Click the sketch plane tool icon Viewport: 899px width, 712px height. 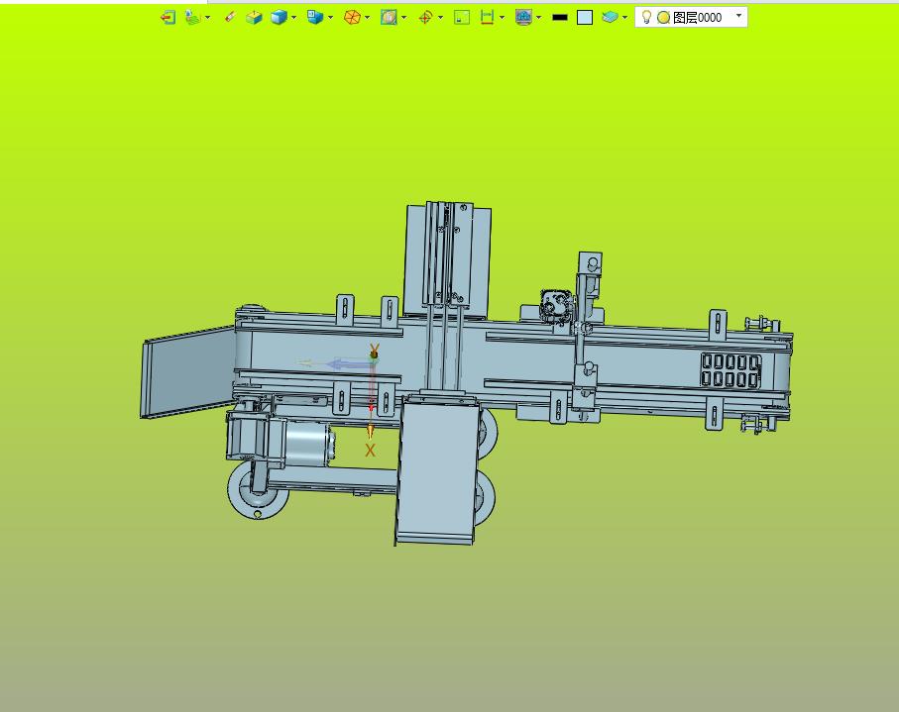(192, 18)
